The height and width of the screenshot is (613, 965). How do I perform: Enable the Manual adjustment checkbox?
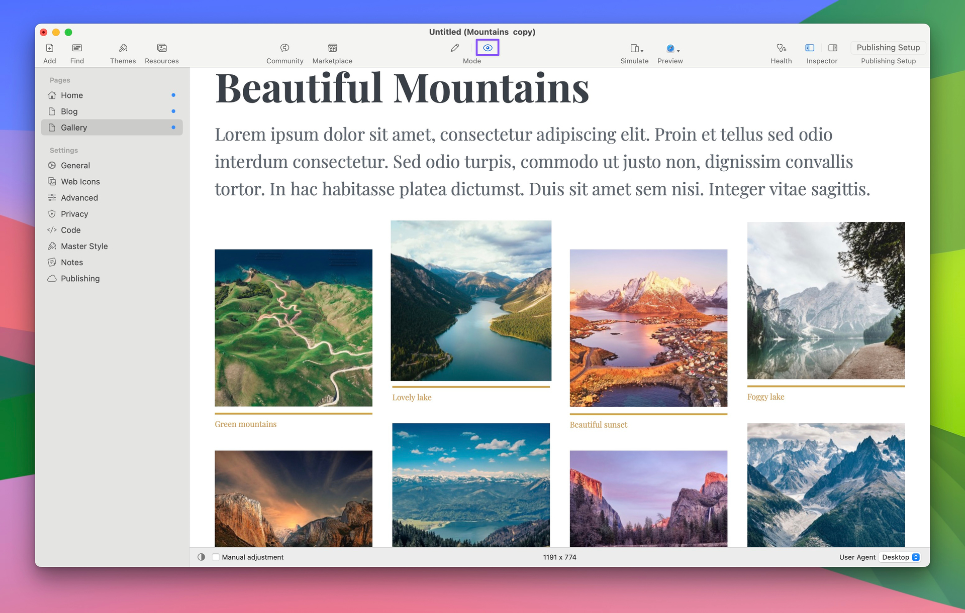tap(216, 557)
